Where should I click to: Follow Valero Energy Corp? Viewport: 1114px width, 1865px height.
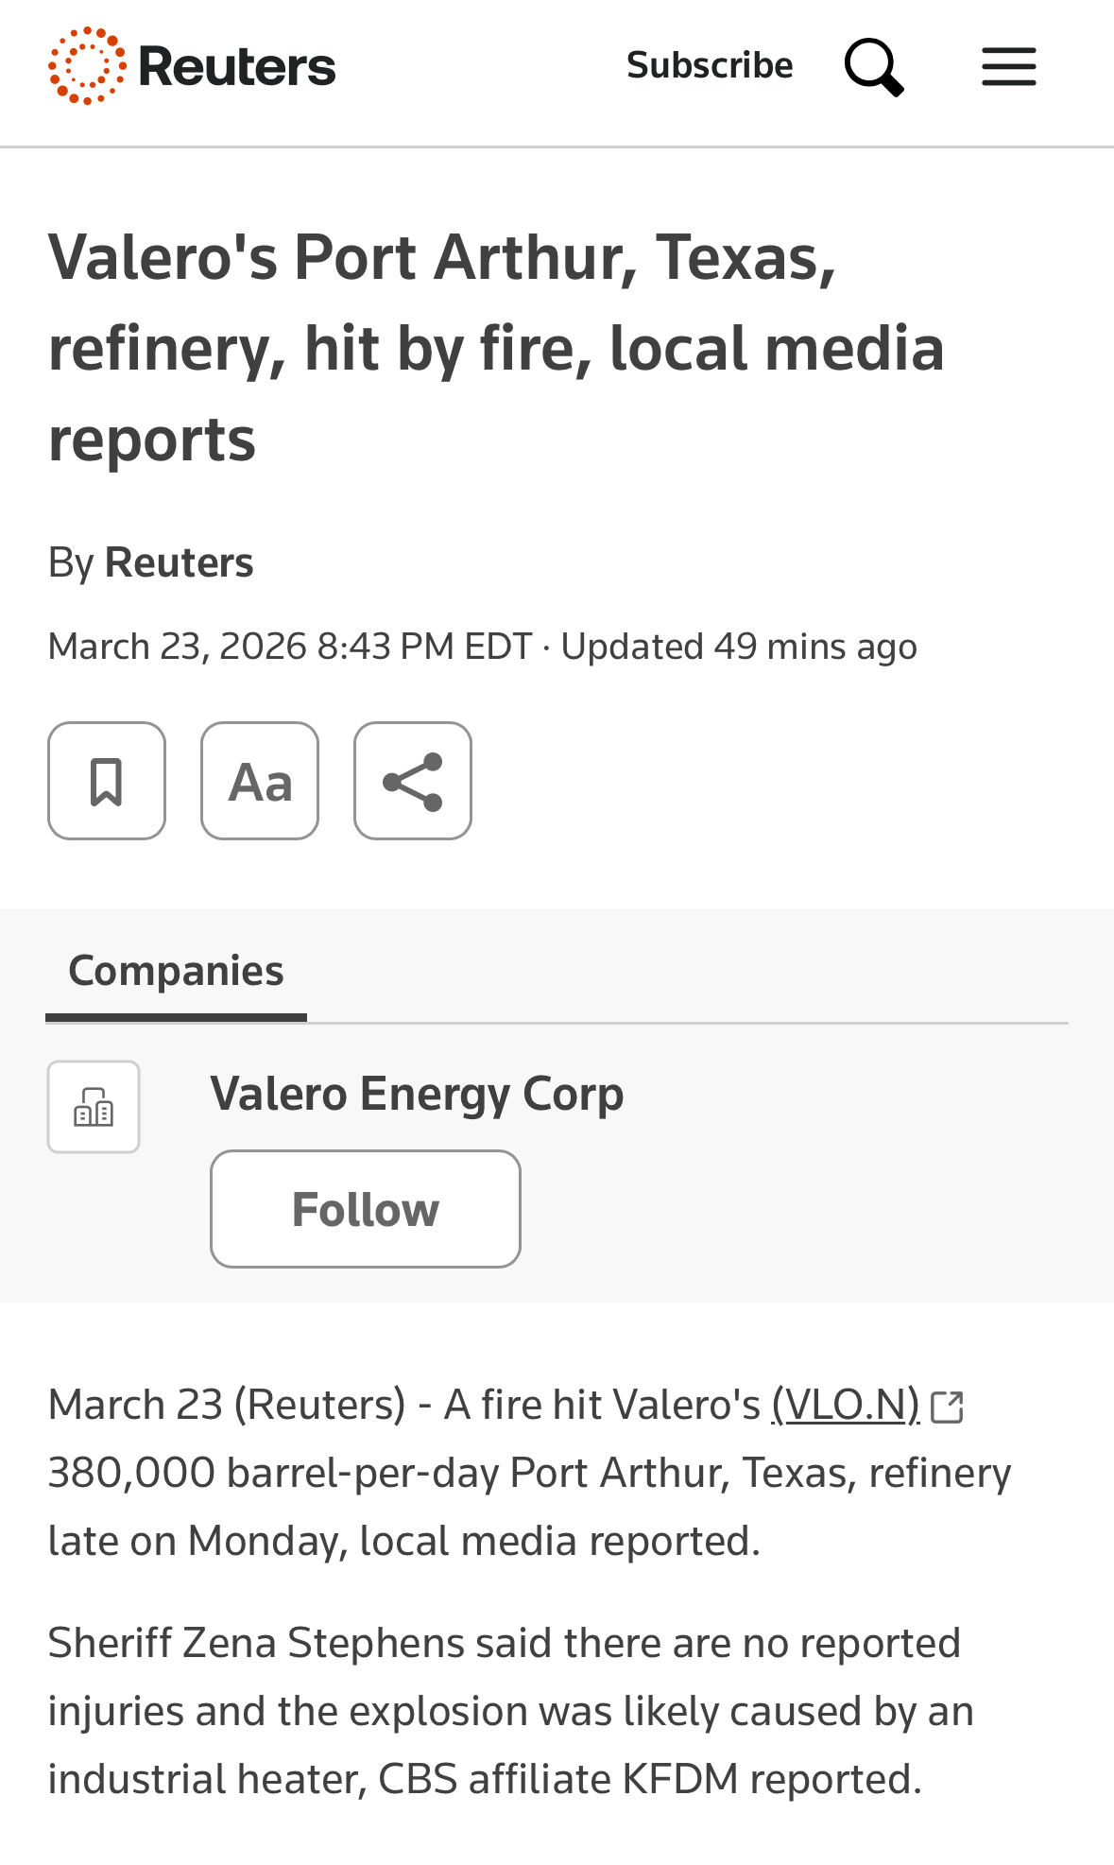[x=366, y=1209]
